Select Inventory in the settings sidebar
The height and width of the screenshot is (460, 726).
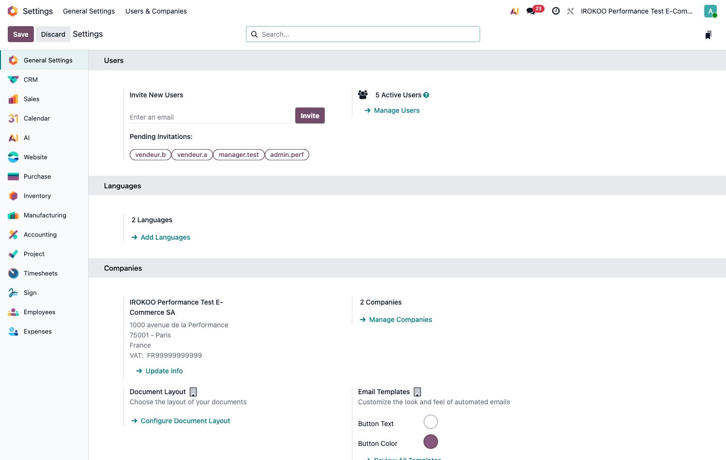coord(44,196)
